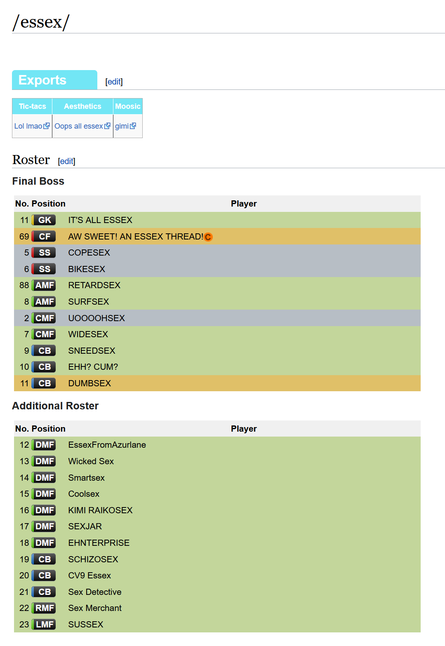Click Player header in Final Boss table
The height and width of the screenshot is (646, 445).
coord(244,204)
